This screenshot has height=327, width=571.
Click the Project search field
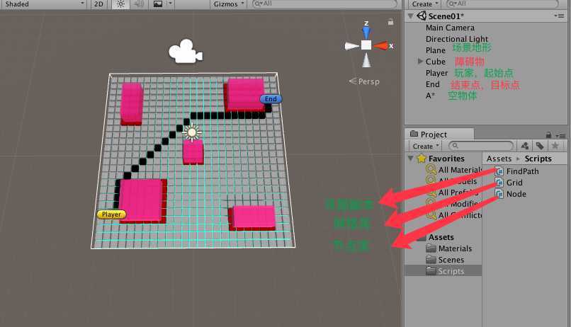[x=482, y=146]
